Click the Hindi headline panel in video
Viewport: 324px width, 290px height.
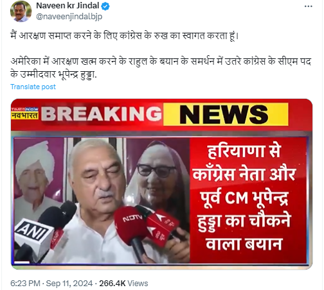click(248, 200)
